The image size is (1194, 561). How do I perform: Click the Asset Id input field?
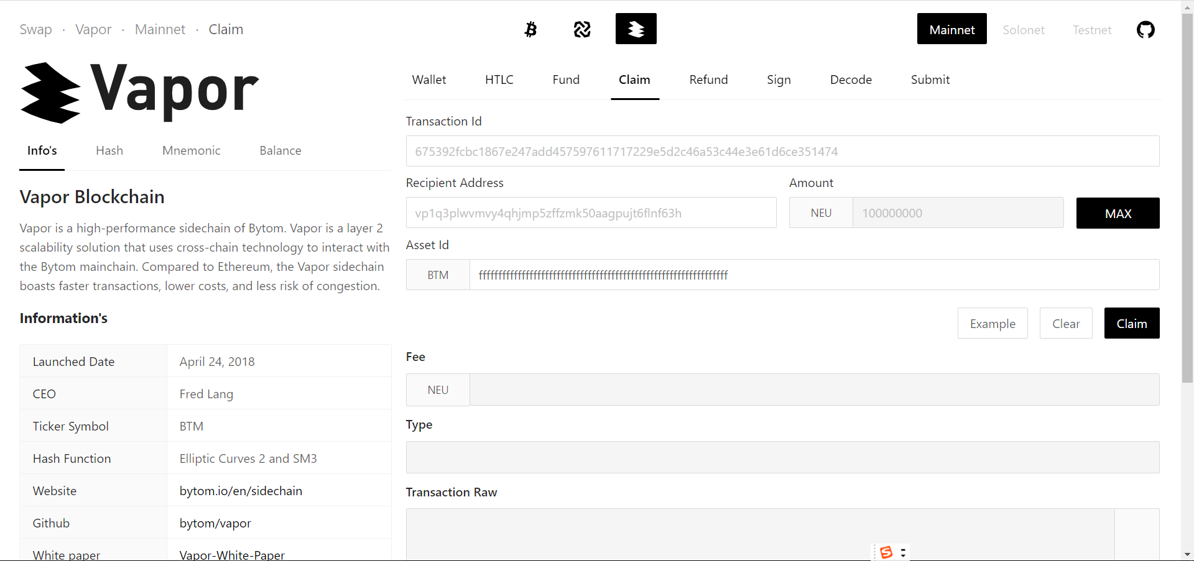814,275
